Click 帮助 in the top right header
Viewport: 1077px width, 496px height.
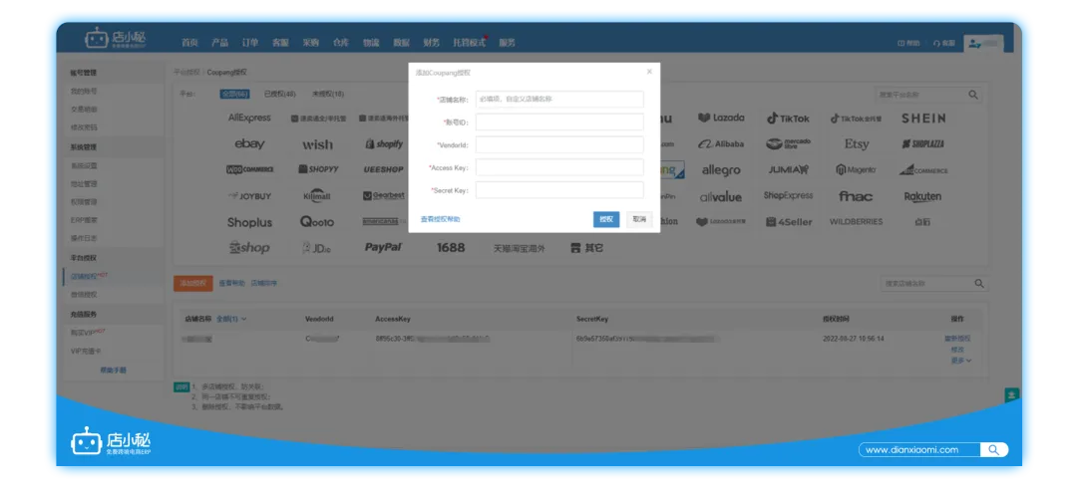908,43
